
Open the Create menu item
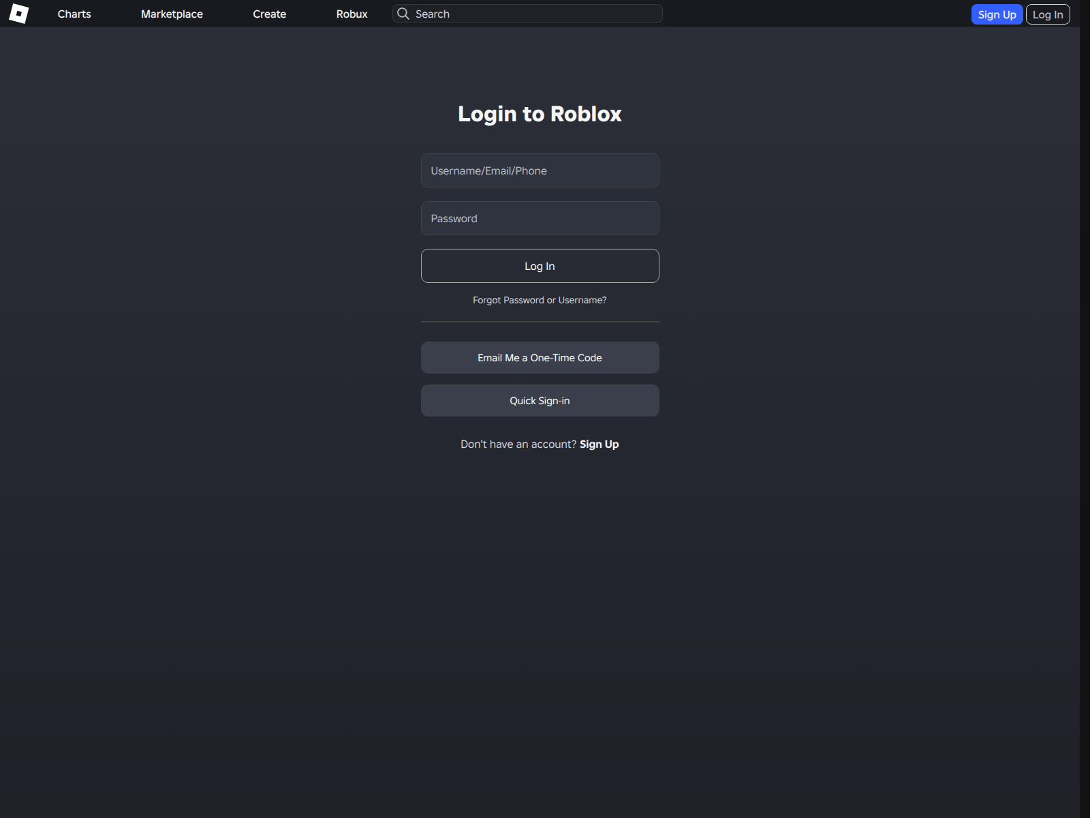click(269, 14)
